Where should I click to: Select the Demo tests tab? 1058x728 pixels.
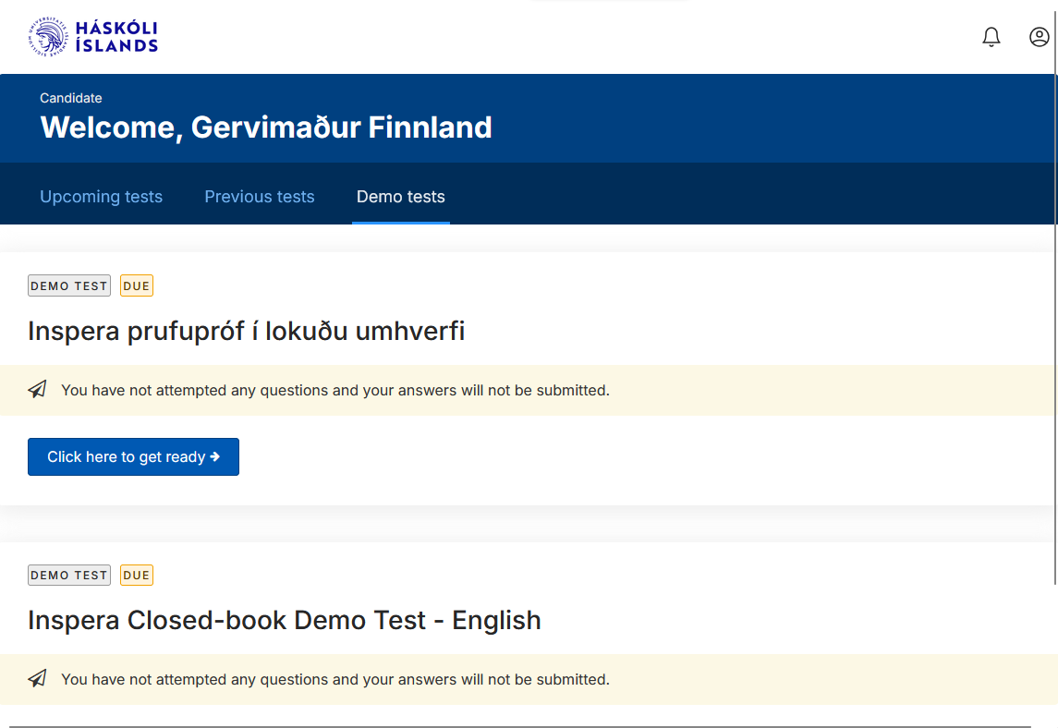(401, 197)
